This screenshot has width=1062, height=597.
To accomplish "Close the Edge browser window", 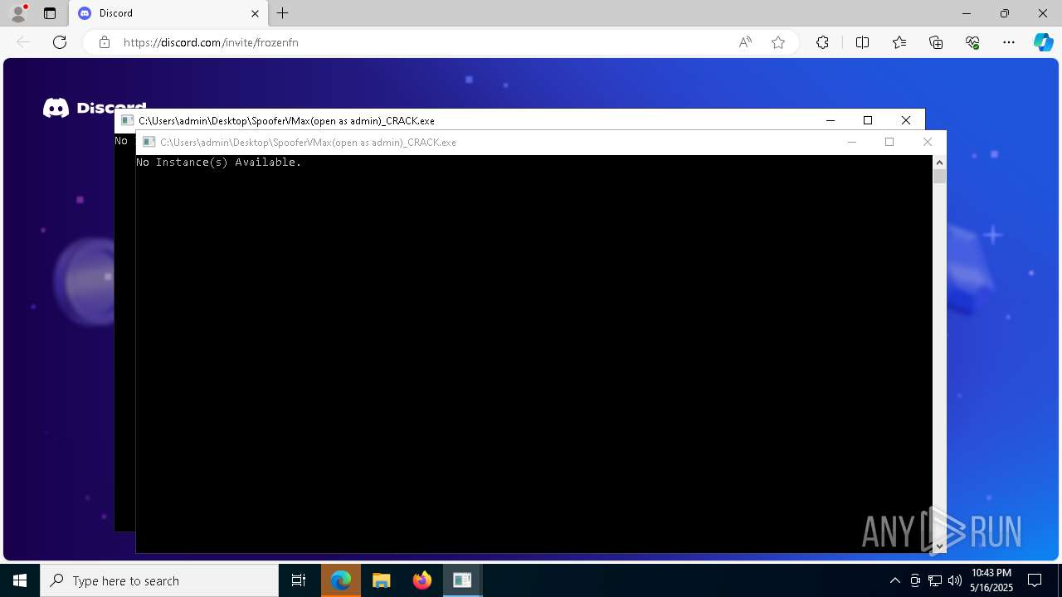I will pyautogui.click(x=1043, y=13).
